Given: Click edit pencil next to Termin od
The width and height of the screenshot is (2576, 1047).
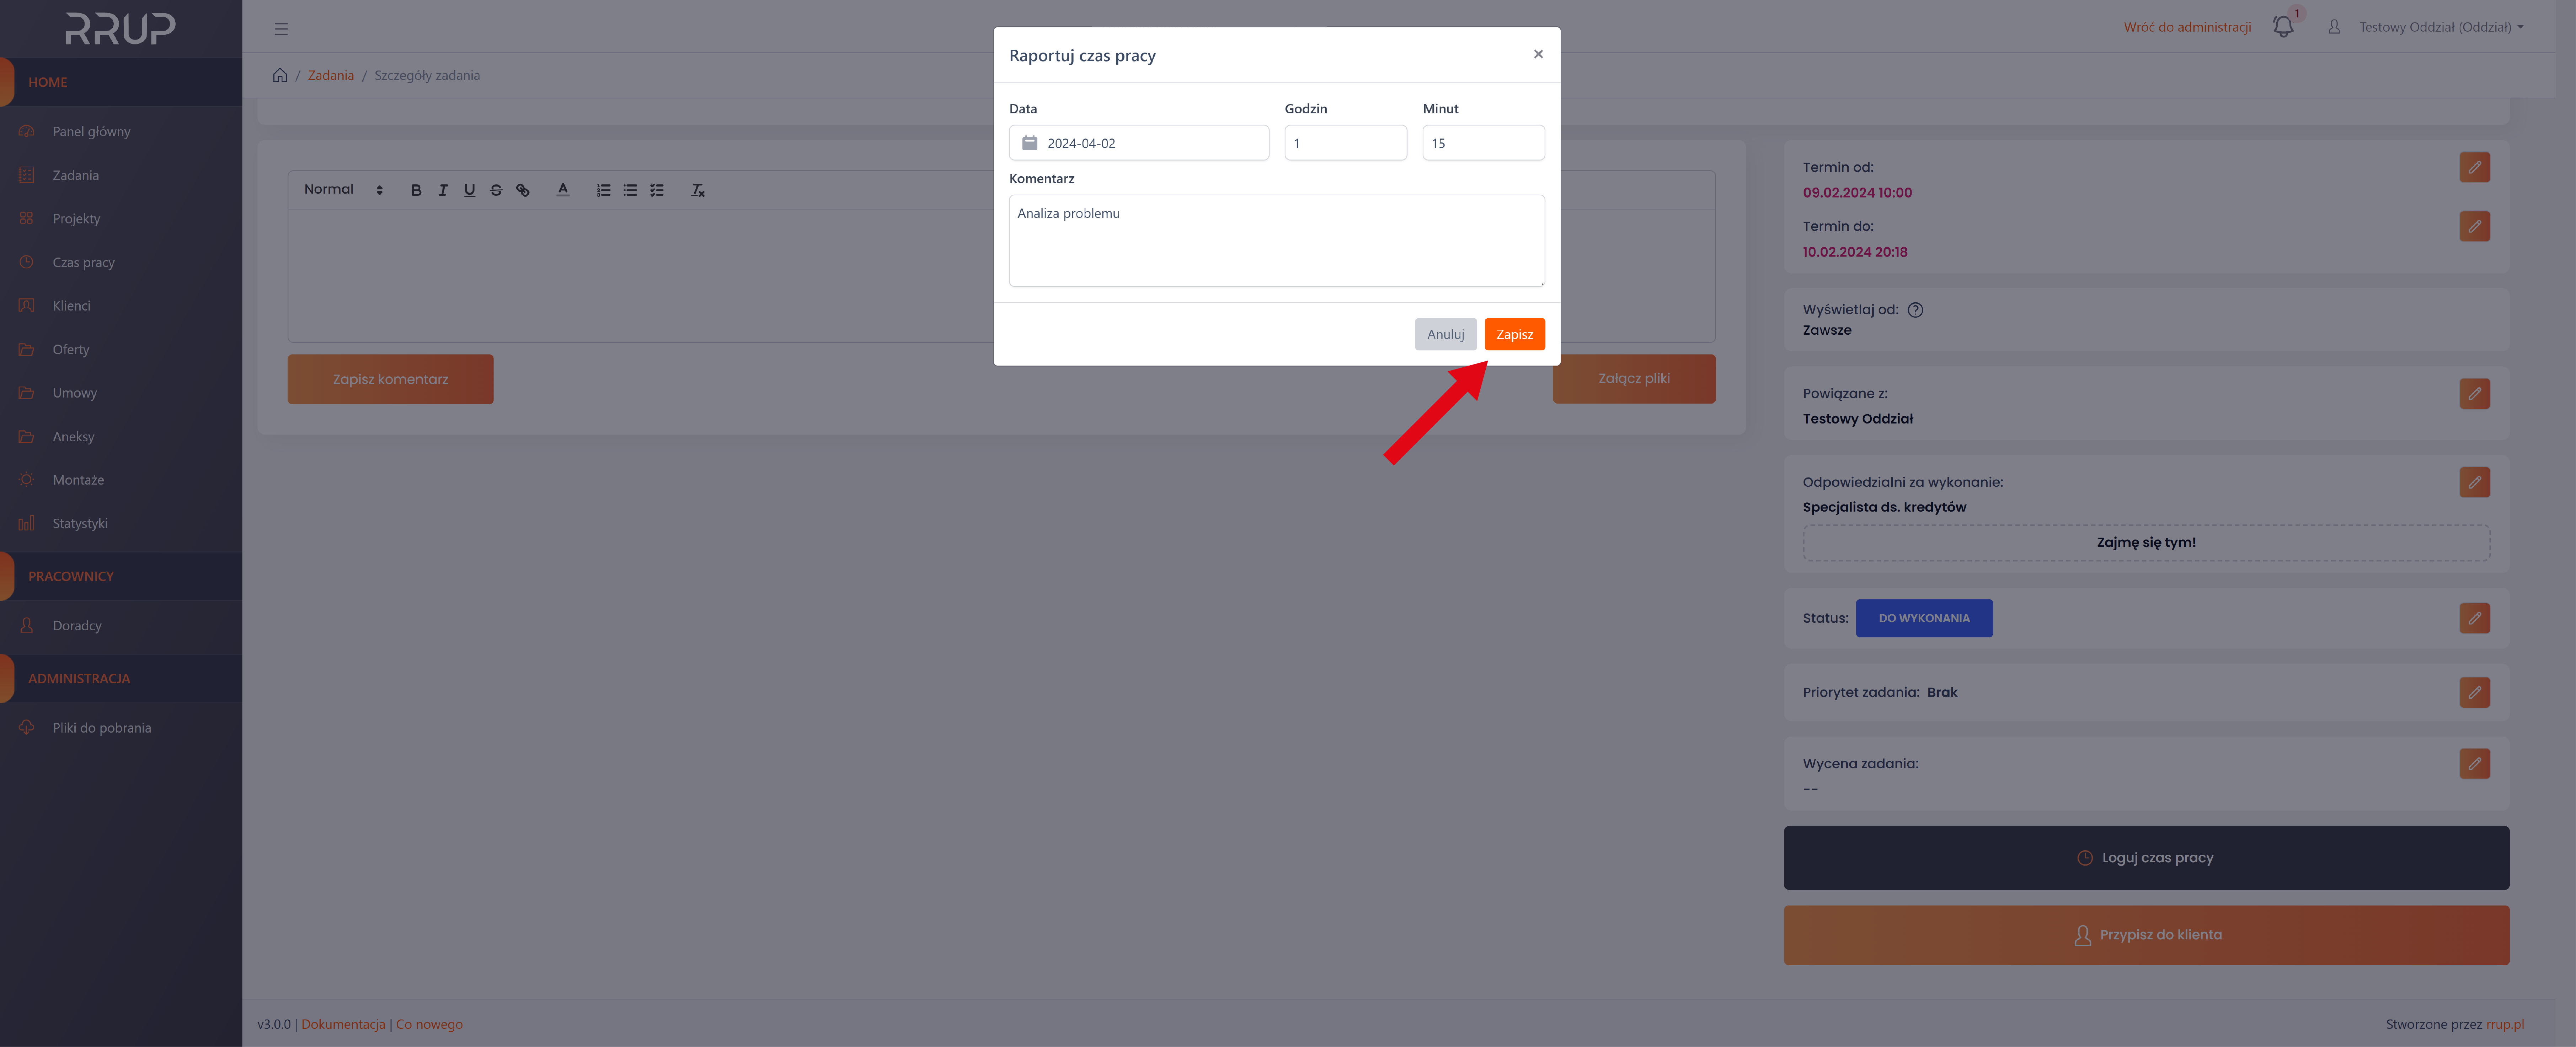Looking at the screenshot, I should click(2474, 168).
